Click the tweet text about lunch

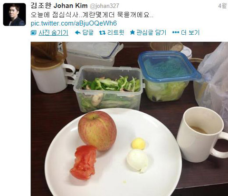[x=92, y=15]
